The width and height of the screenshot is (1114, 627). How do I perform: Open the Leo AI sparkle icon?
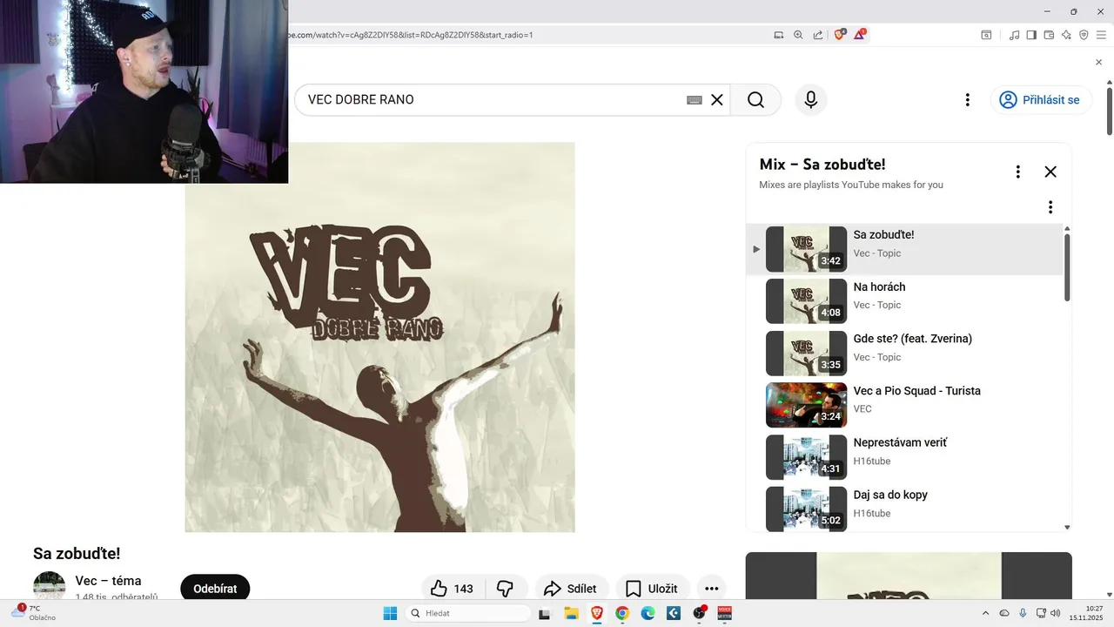click(1066, 35)
